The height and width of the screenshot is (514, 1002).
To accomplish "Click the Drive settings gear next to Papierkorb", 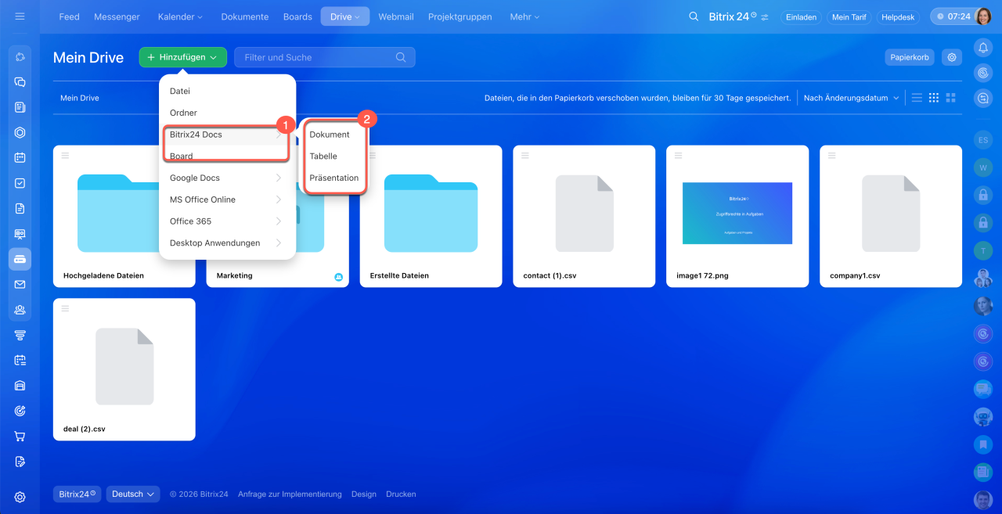I will pos(952,57).
